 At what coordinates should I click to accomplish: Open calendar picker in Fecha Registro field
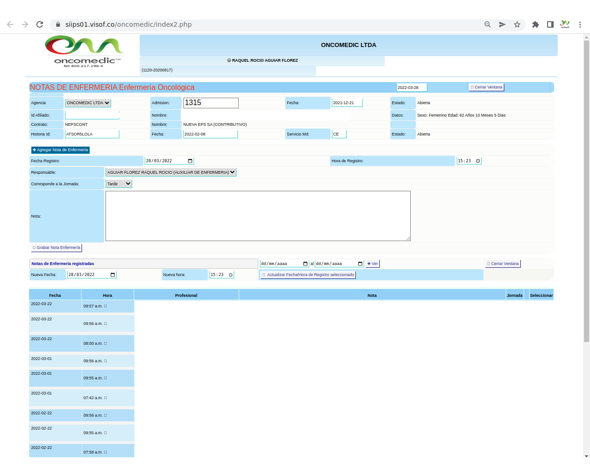pos(190,161)
